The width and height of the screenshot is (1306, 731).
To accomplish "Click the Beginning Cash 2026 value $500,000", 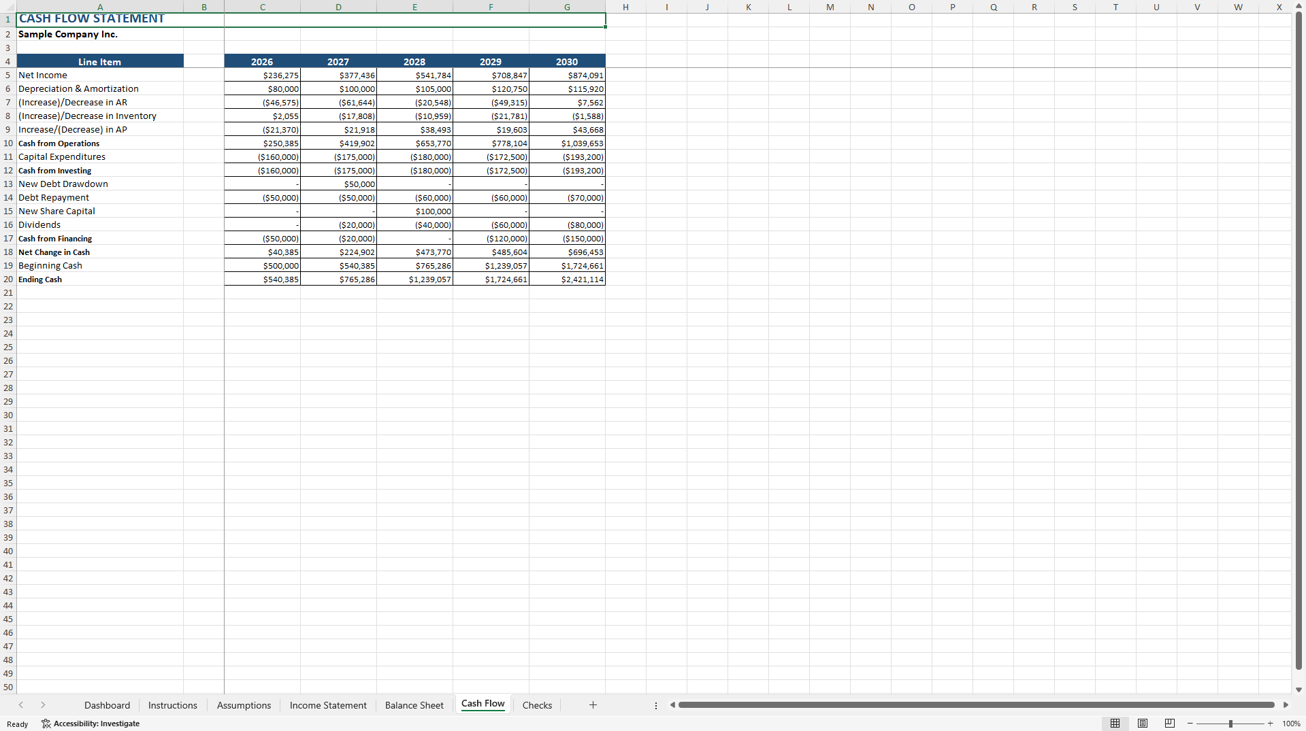I will (x=263, y=266).
